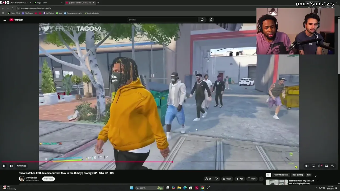The height and width of the screenshot is (191, 340).
Task: Open the Postimages bookmark
Action: tap(73, 13)
